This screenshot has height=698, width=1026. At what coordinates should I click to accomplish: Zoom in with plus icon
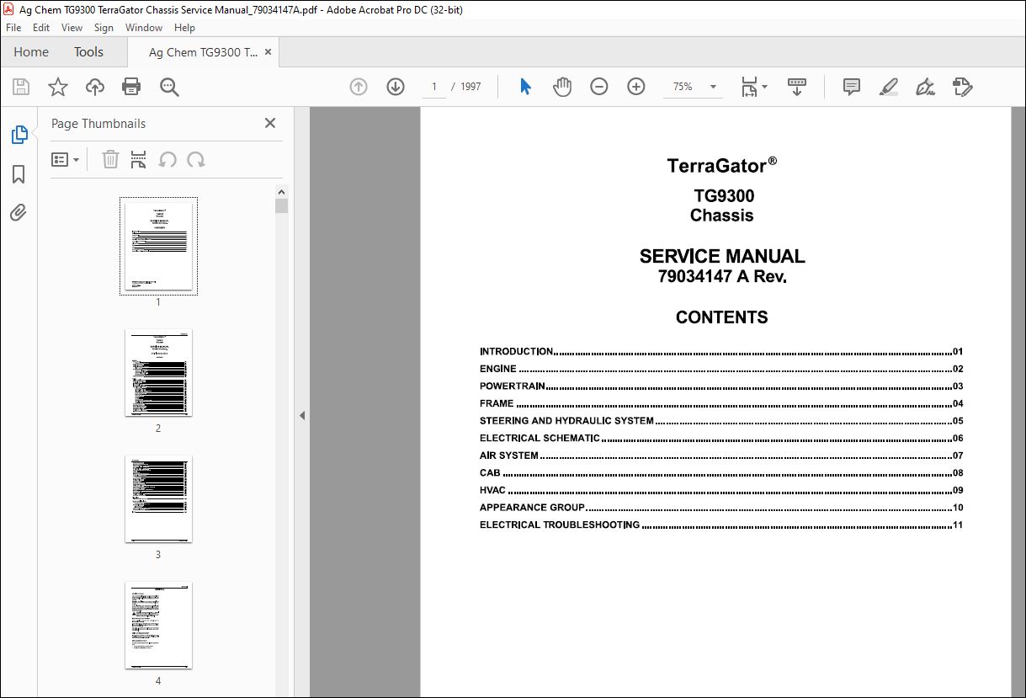click(636, 87)
